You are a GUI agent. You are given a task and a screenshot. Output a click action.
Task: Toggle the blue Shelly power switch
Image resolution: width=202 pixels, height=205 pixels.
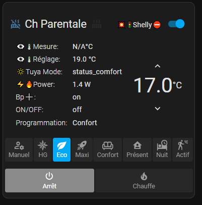point(176,24)
